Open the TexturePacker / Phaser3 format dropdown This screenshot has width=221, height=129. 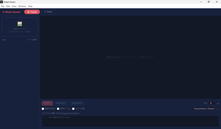pos(206,109)
